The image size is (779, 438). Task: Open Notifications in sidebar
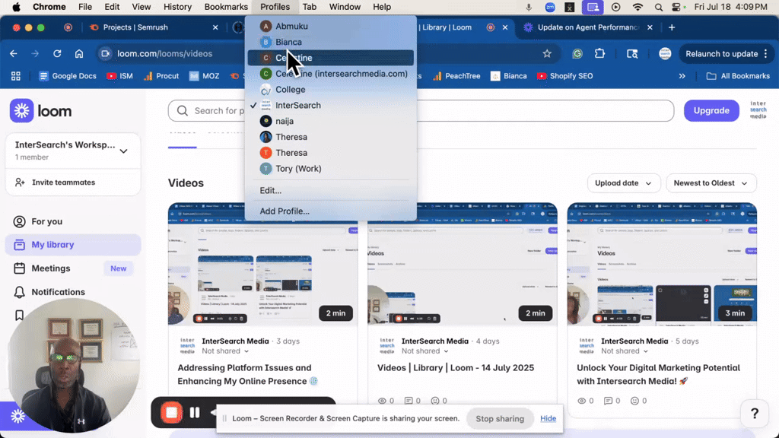[73, 292]
